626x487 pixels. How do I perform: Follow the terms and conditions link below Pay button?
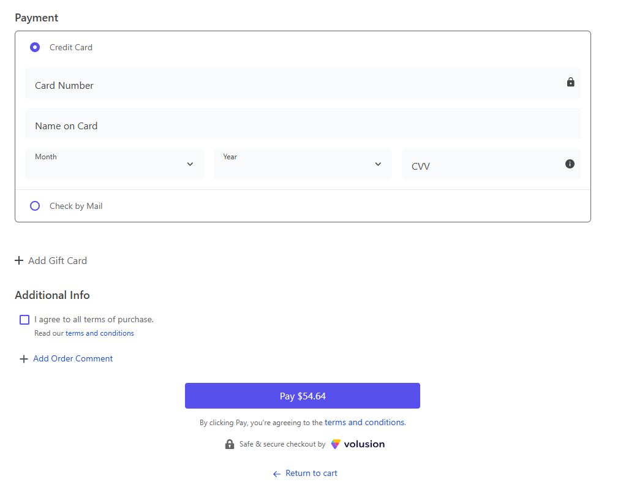point(364,422)
